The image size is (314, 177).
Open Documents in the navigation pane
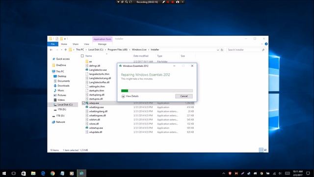(x=63, y=81)
